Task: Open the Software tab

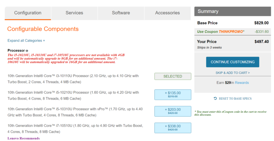Action: (x=121, y=13)
